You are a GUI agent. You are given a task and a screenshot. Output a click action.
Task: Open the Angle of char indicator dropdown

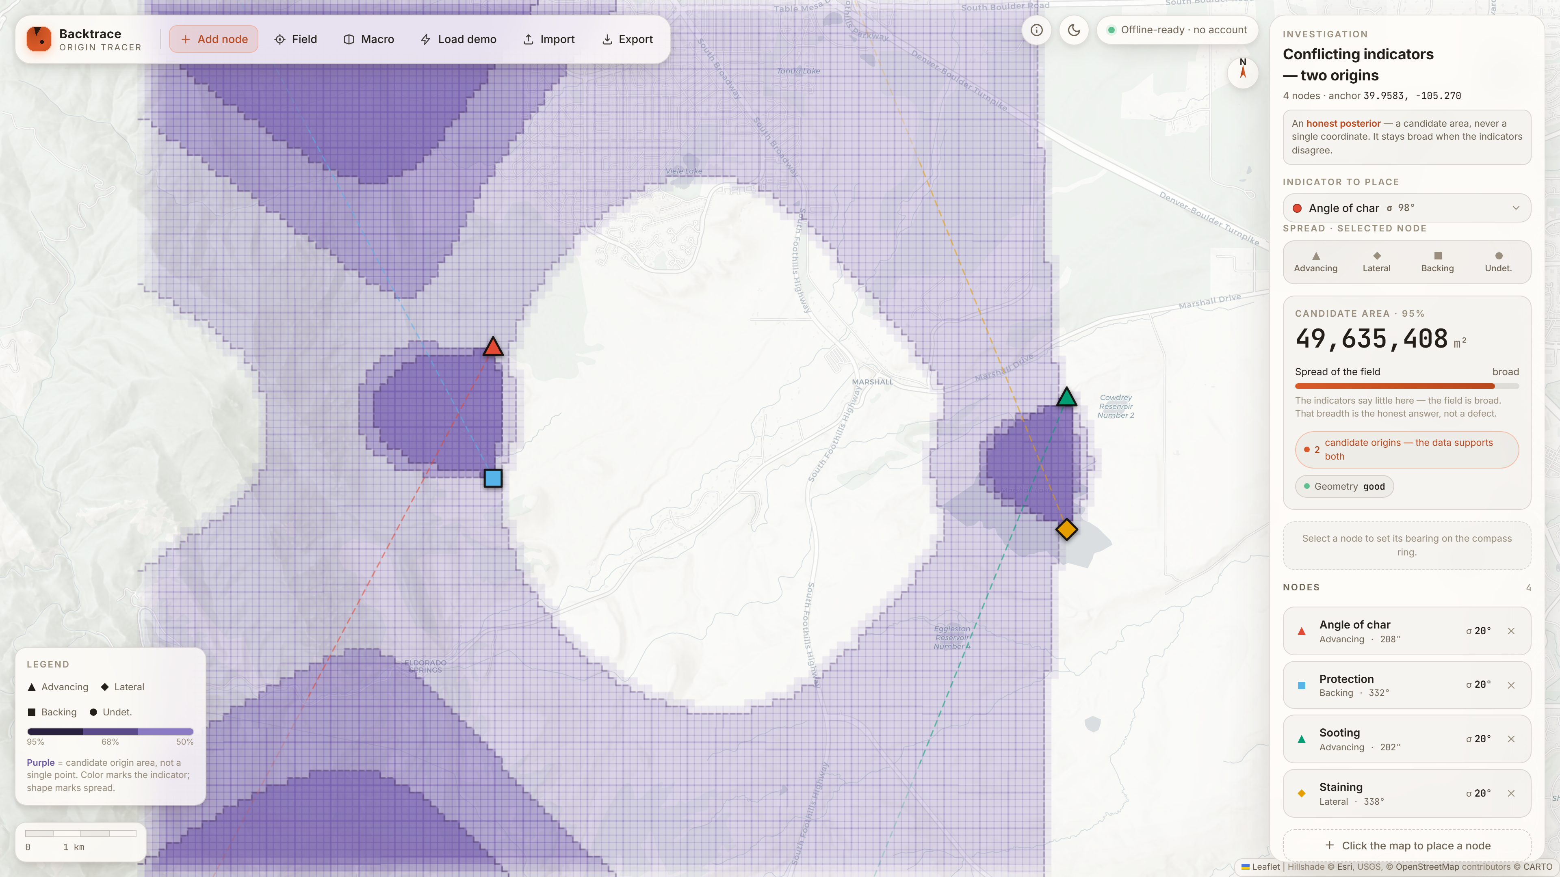pos(1407,208)
